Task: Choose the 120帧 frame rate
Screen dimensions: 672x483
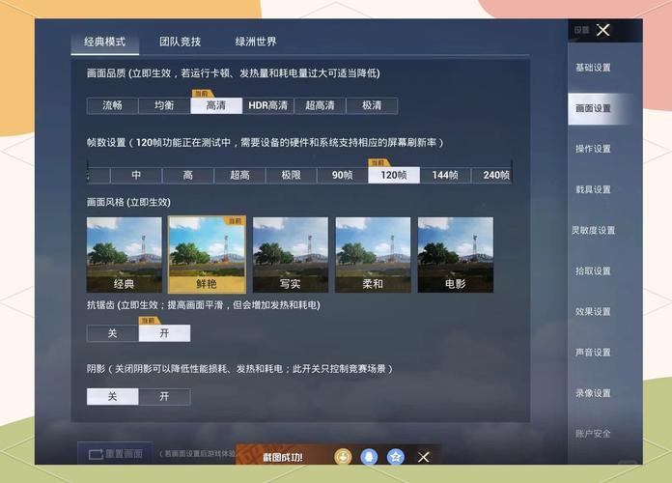Action: click(x=394, y=175)
